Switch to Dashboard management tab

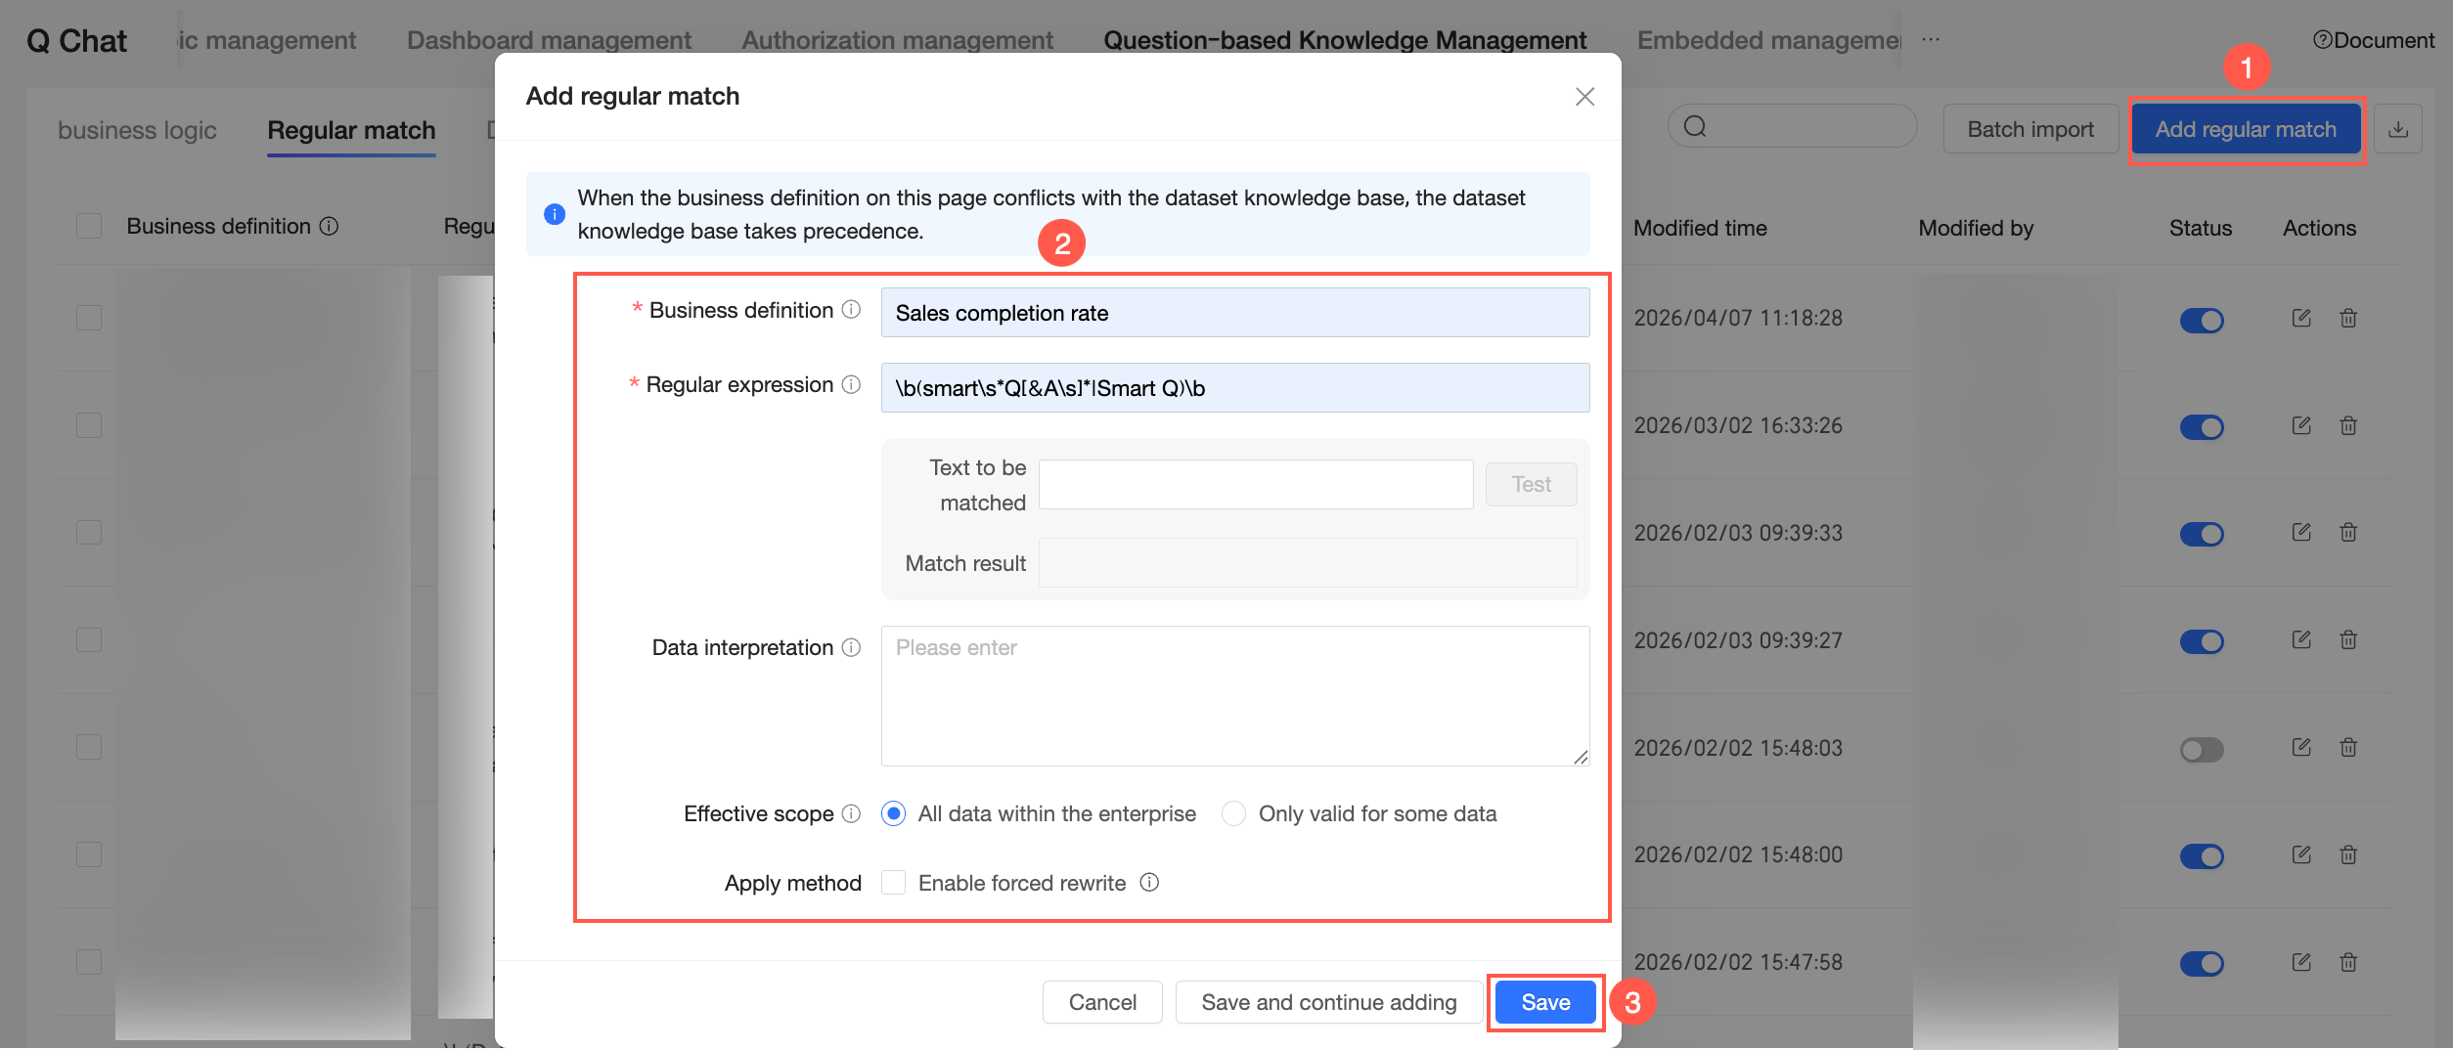point(549,40)
